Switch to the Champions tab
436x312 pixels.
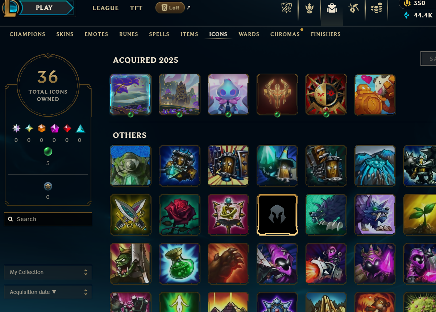28,34
